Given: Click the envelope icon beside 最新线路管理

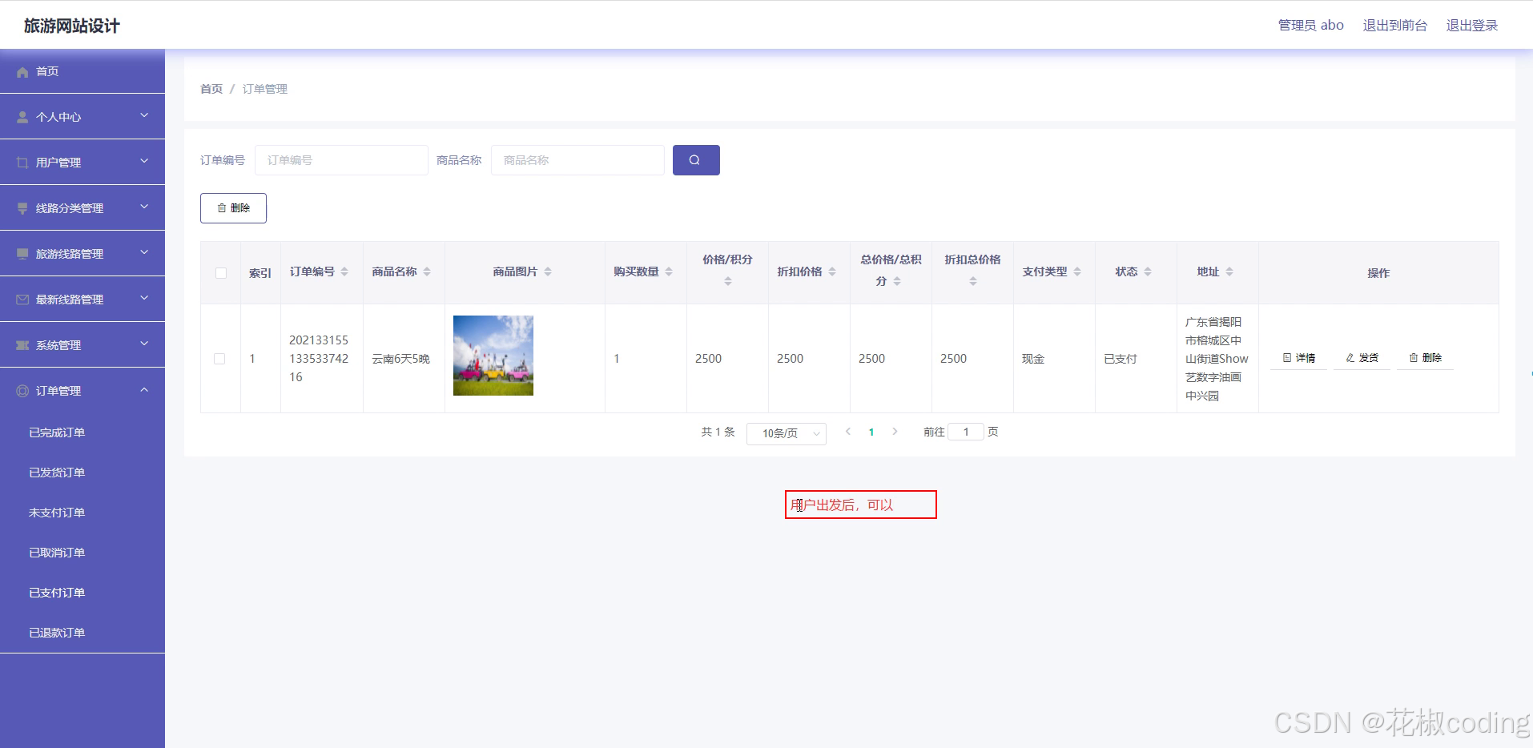Looking at the screenshot, I should click(22, 300).
